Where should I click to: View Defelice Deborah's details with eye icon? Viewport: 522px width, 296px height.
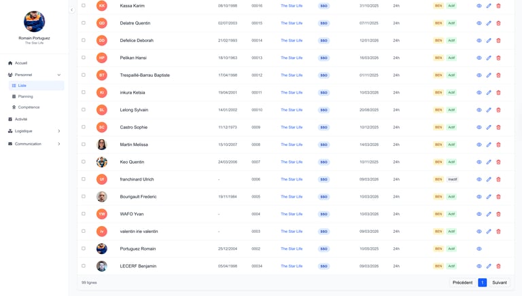click(479, 41)
